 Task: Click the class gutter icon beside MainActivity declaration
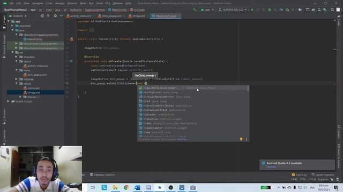tap(71, 39)
